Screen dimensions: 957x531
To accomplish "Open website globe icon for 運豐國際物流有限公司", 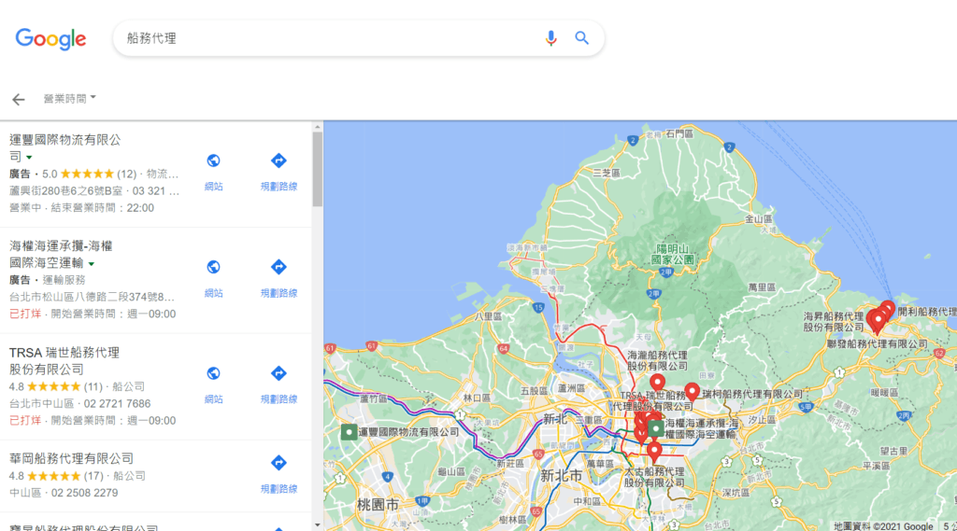I will click(x=213, y=161).
